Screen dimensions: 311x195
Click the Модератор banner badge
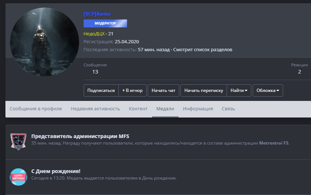point(105,23)
